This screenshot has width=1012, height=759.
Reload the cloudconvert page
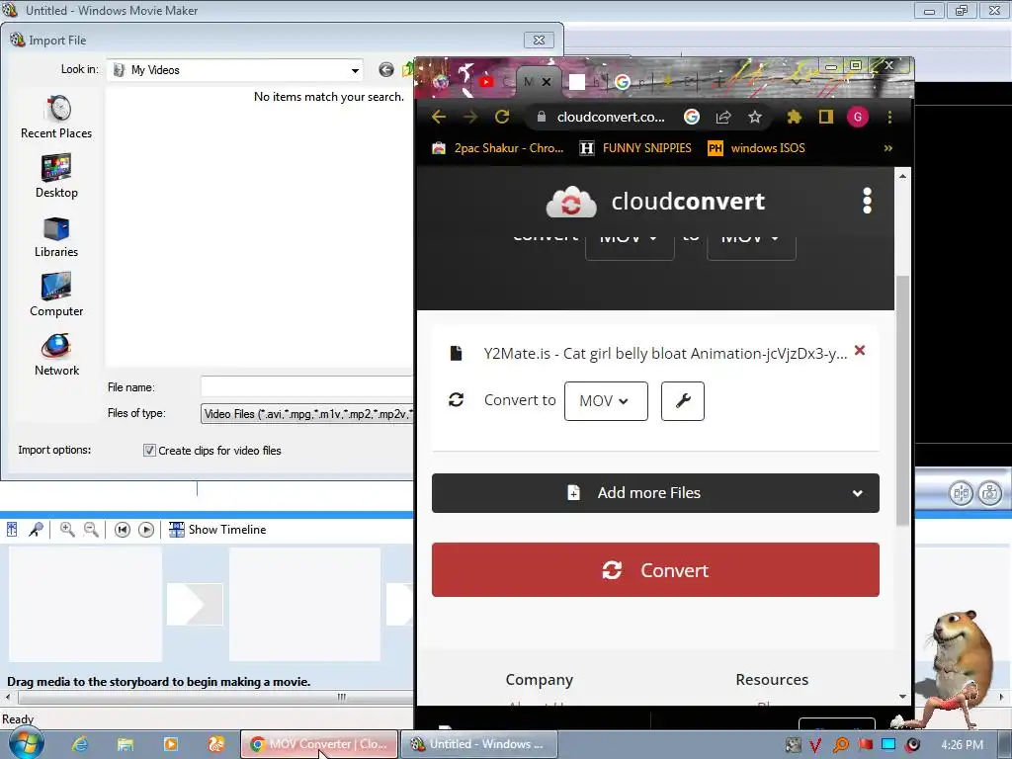502,117
